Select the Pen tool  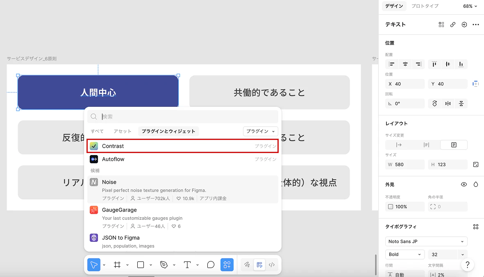(x=164, y=265)
